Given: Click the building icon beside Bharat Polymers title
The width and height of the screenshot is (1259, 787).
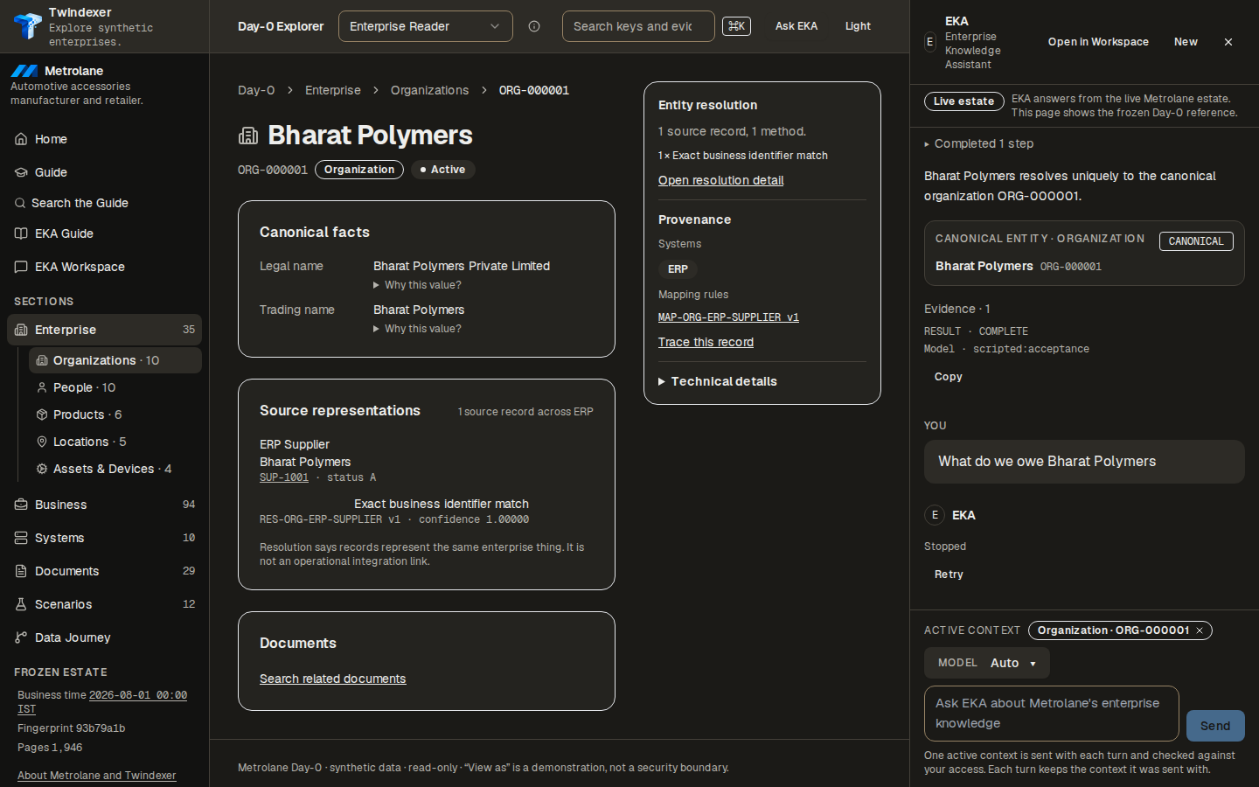Looking at the screenshot, I should point(248,136).
